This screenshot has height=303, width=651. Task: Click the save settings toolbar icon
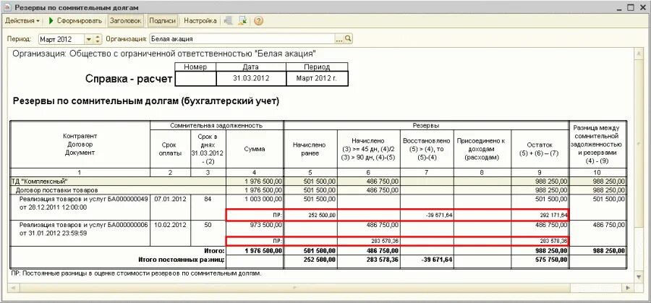coord(242,21)
